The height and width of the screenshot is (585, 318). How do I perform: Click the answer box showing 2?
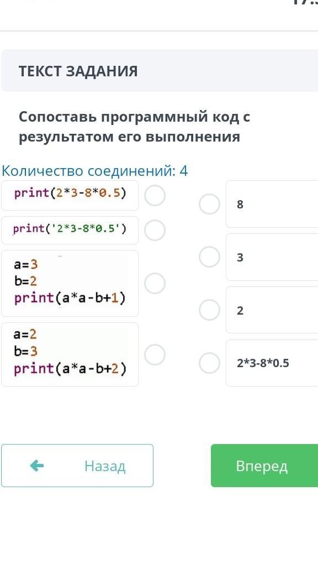tap(272, 310)
